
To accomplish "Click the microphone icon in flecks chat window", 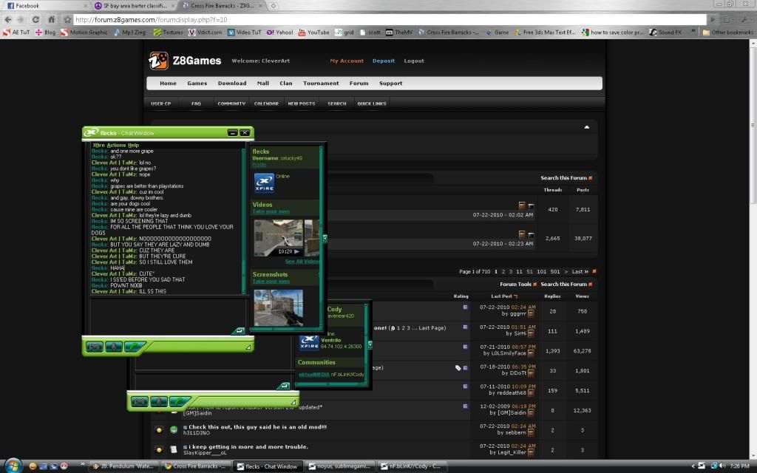I will [x=114, y=346].
